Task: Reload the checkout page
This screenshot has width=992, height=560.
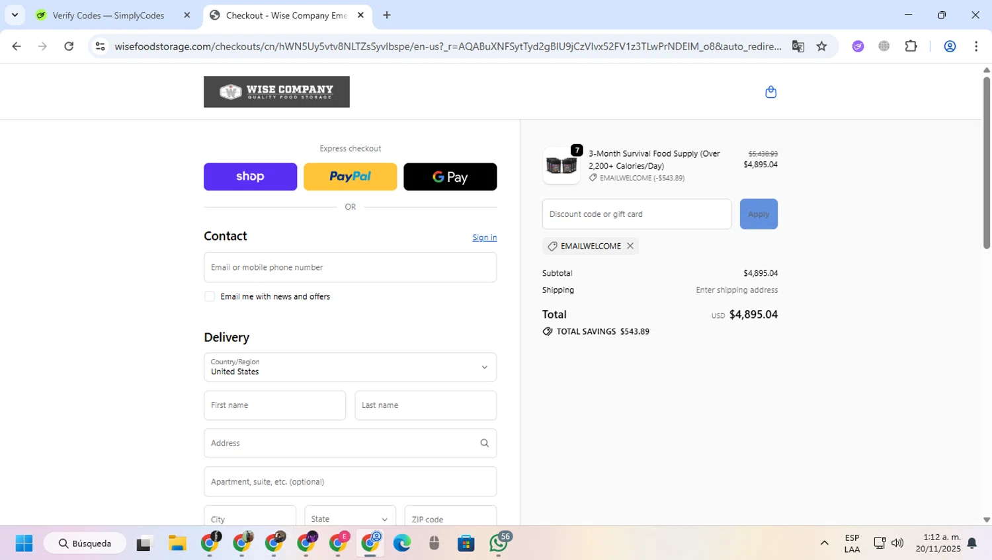Action: (x=69, y=46)
